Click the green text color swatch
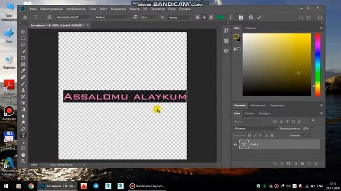341x191 pixels. tap(221, 18)
